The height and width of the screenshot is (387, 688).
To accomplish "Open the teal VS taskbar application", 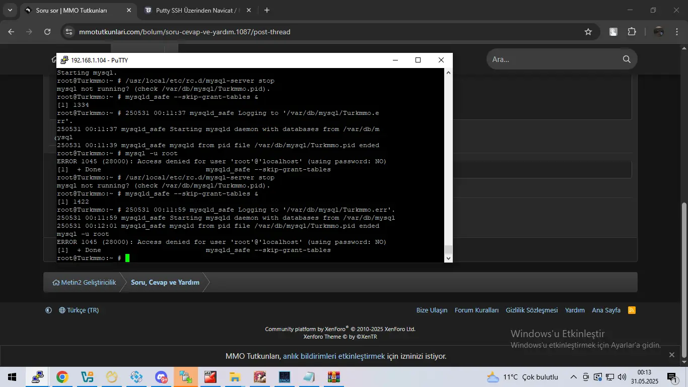I will click(87, 377).
